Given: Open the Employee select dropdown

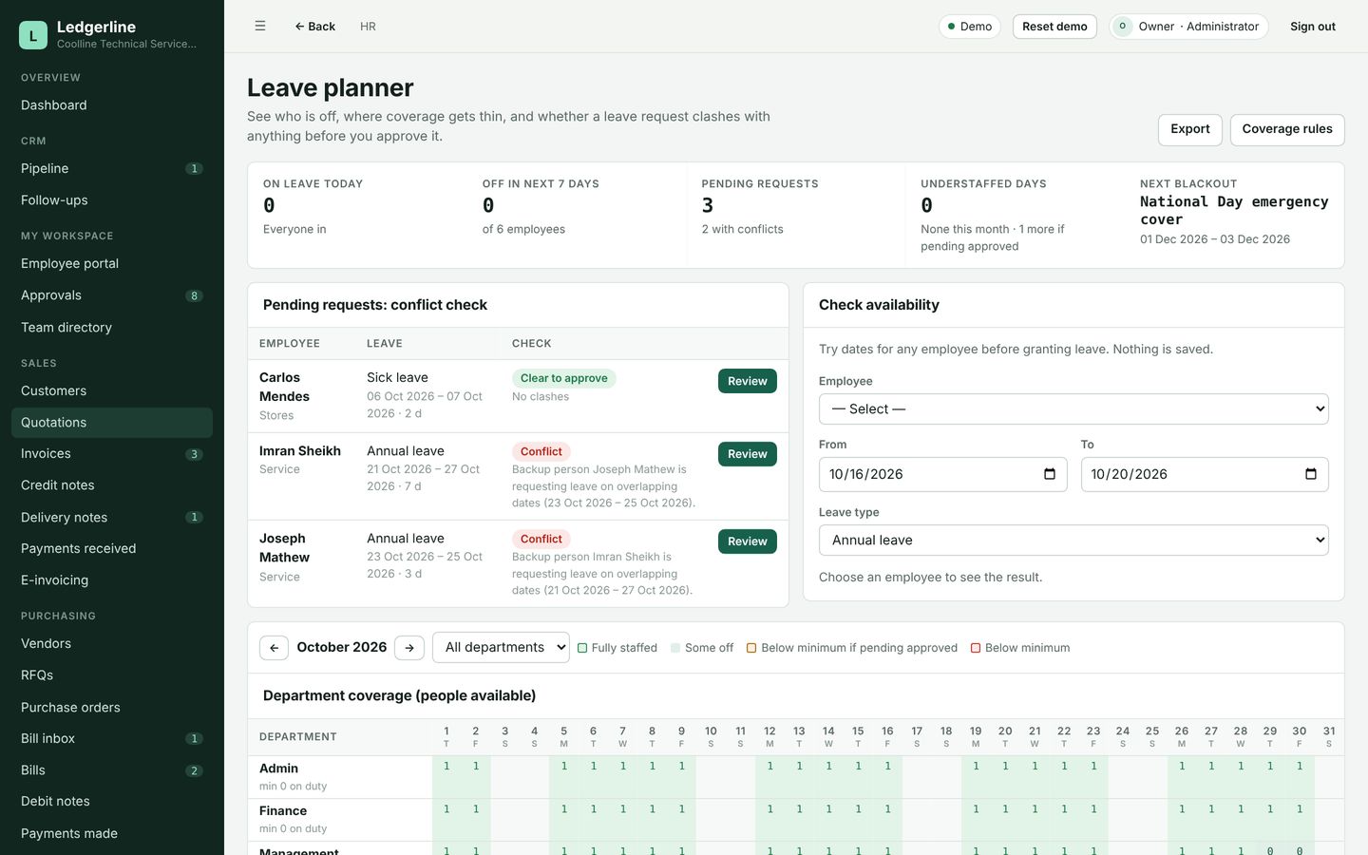Looking at the screenshot, I should click(1073, 409).
